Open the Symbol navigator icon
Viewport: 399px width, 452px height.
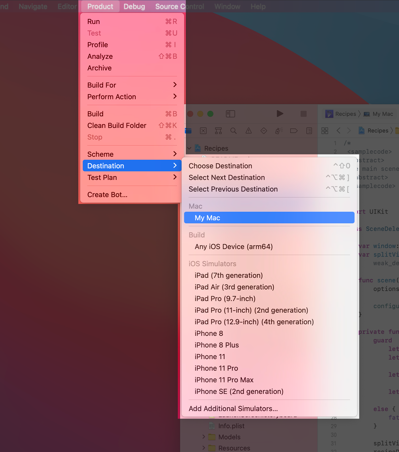click(x=218, y=131)
